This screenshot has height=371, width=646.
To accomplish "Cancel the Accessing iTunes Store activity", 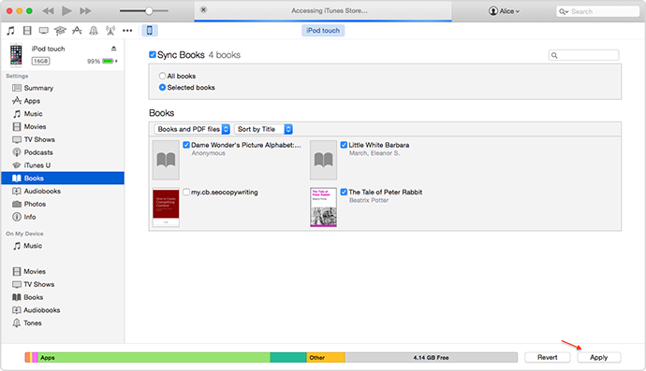I will (x=203, y=10).
